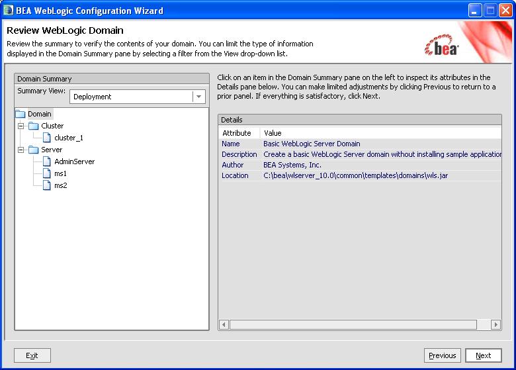Click the Domain folder icon

point(20,115)
